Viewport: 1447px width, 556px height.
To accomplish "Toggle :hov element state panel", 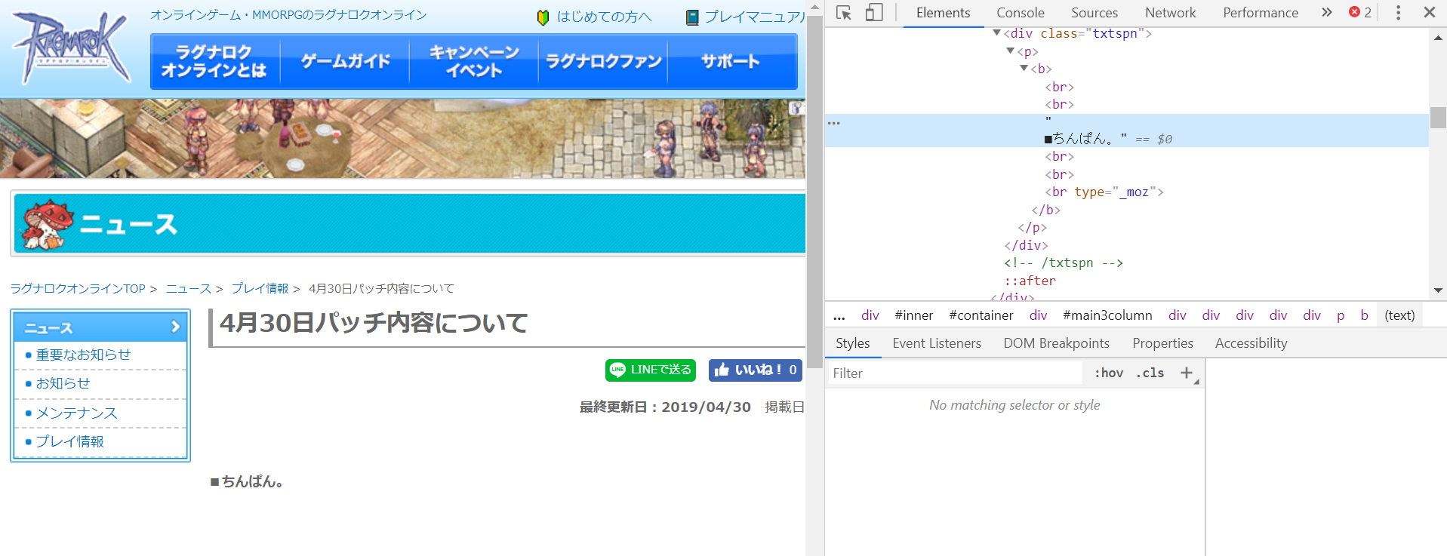I will tap(1109, 373).
